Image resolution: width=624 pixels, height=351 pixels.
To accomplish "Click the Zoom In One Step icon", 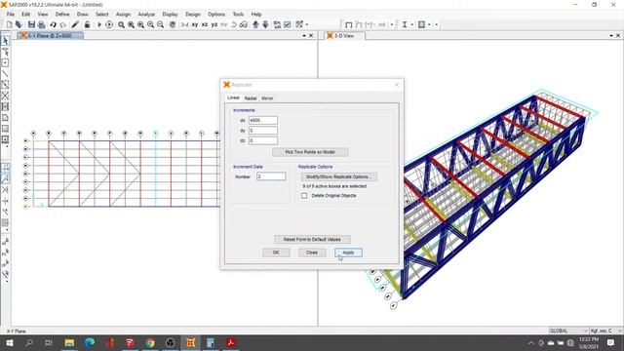I will [x=150, y=24].
